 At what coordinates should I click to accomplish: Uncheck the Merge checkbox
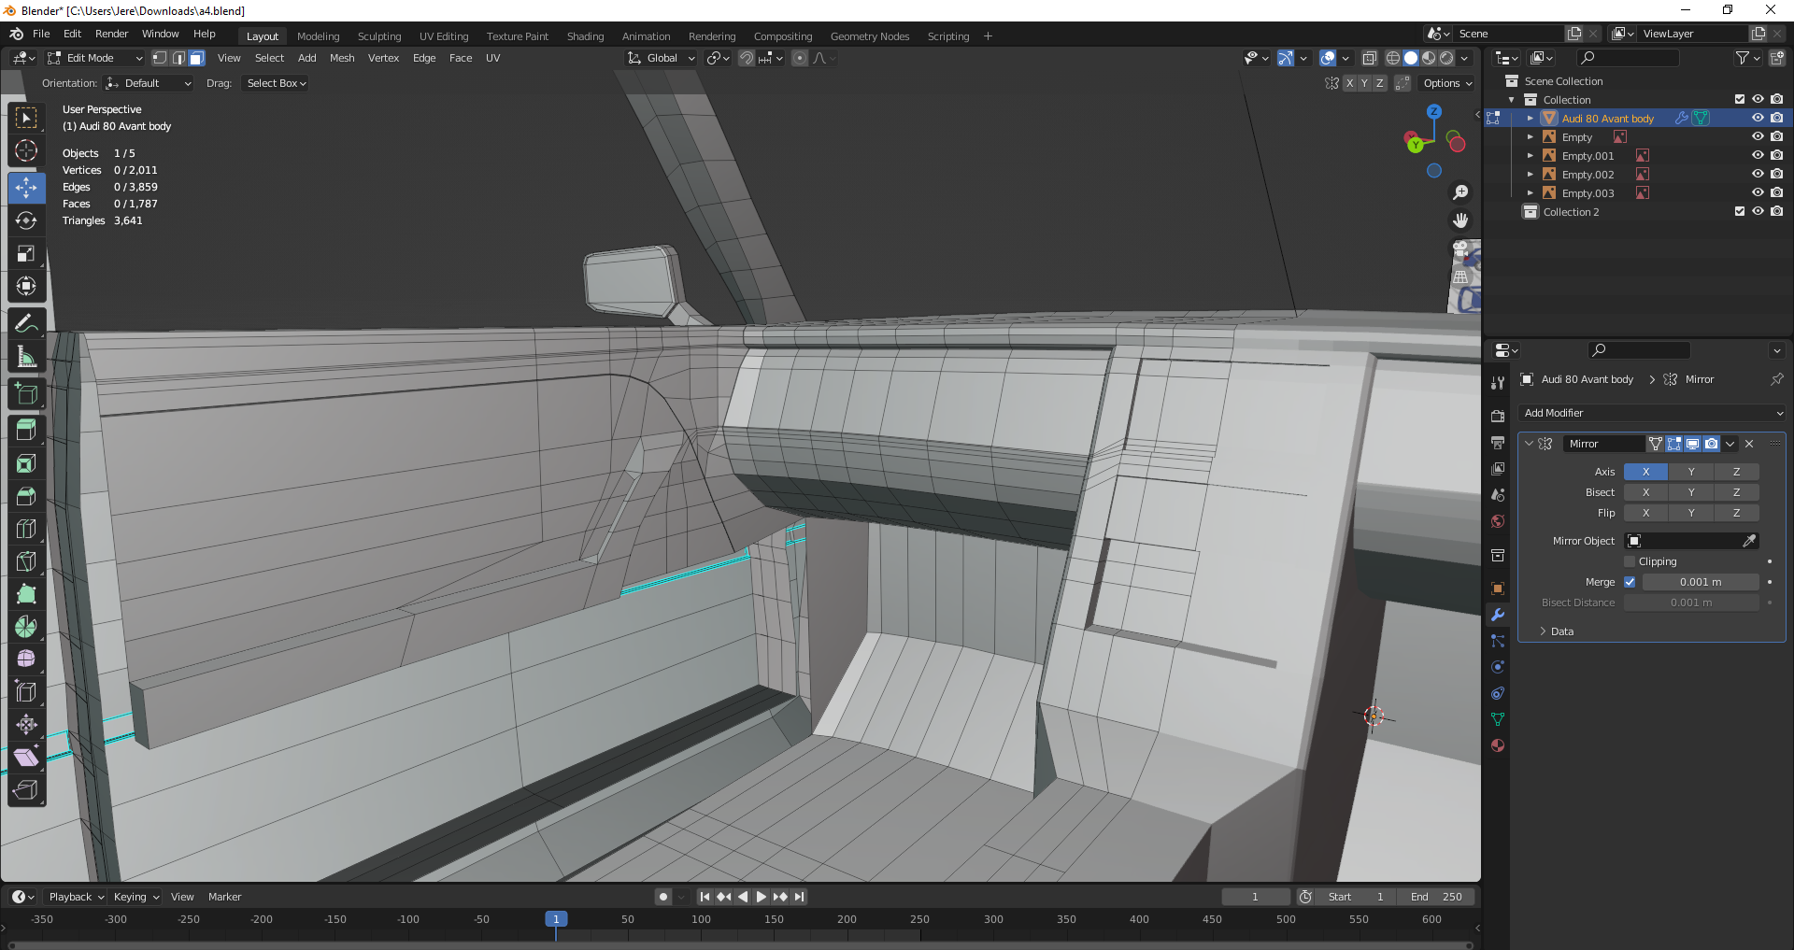click(x=1630, y=582)
